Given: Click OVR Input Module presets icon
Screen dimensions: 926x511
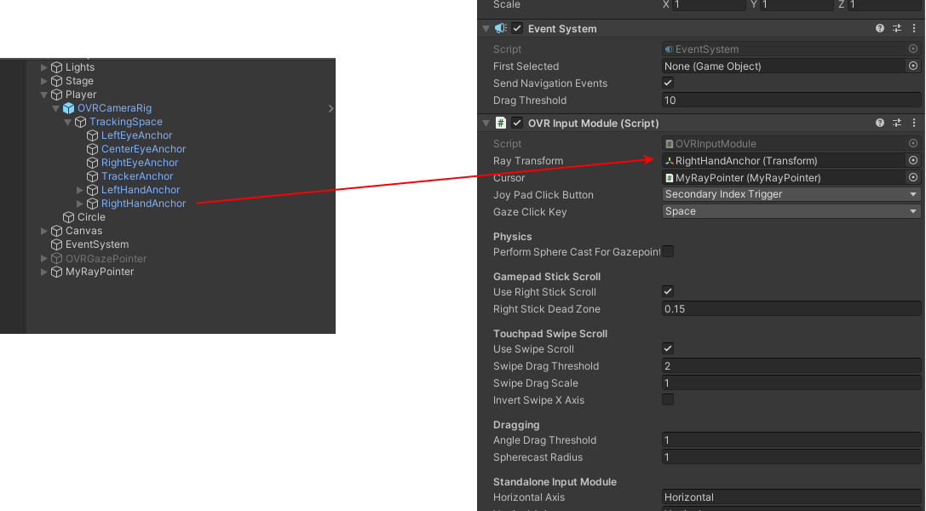Looking at the screenshot, I should point(897,123).
